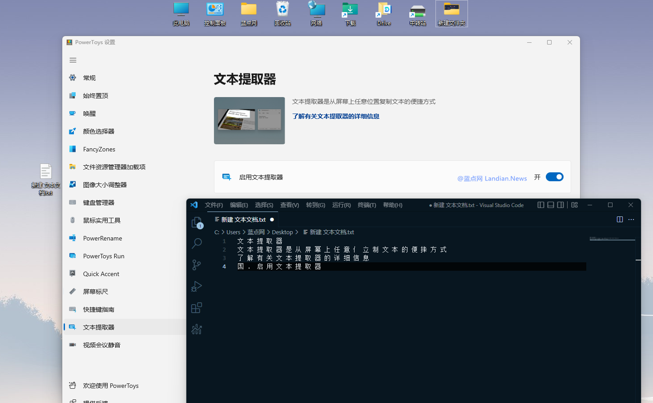653x403 pixels.
Task: Open PowerToys Run page in sidebar
Action: [124, 256]
